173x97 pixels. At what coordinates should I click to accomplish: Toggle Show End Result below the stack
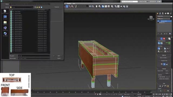tap(161, 34)
